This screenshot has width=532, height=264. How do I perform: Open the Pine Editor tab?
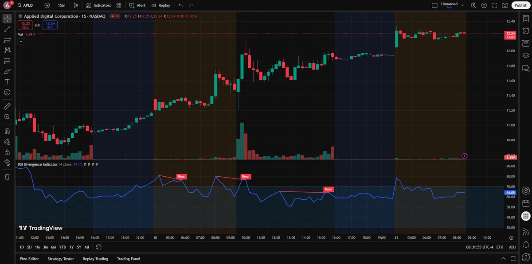point(29,259)
